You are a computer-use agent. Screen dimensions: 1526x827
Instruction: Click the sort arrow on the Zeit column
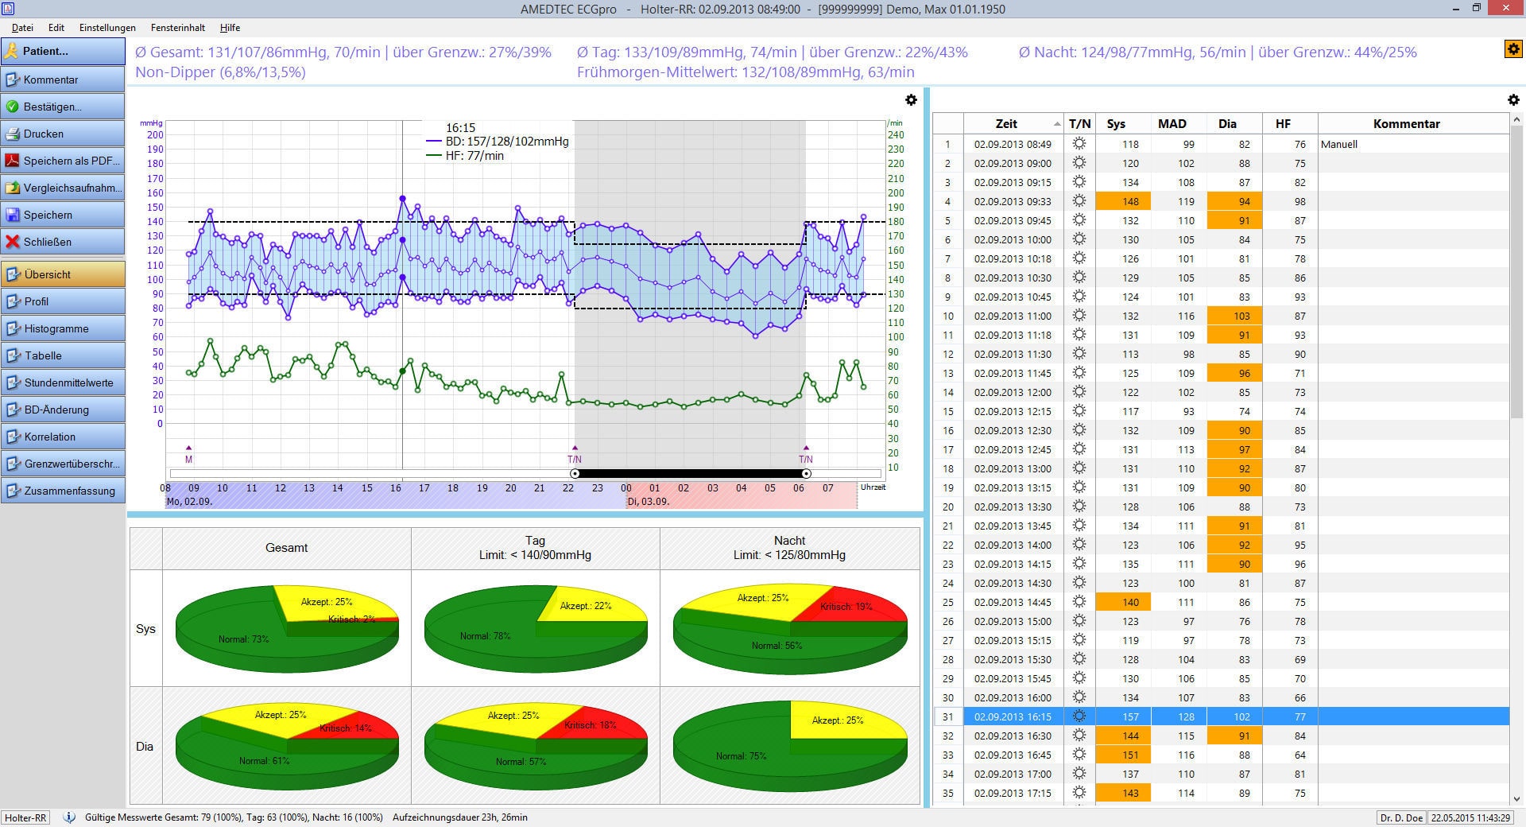1057,124
